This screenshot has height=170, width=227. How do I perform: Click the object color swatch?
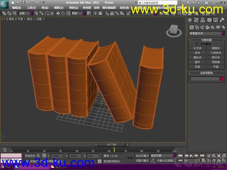point(221,79)
